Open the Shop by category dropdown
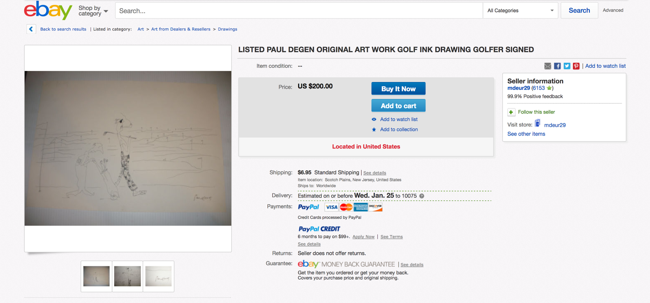 [x=93, y=11]
